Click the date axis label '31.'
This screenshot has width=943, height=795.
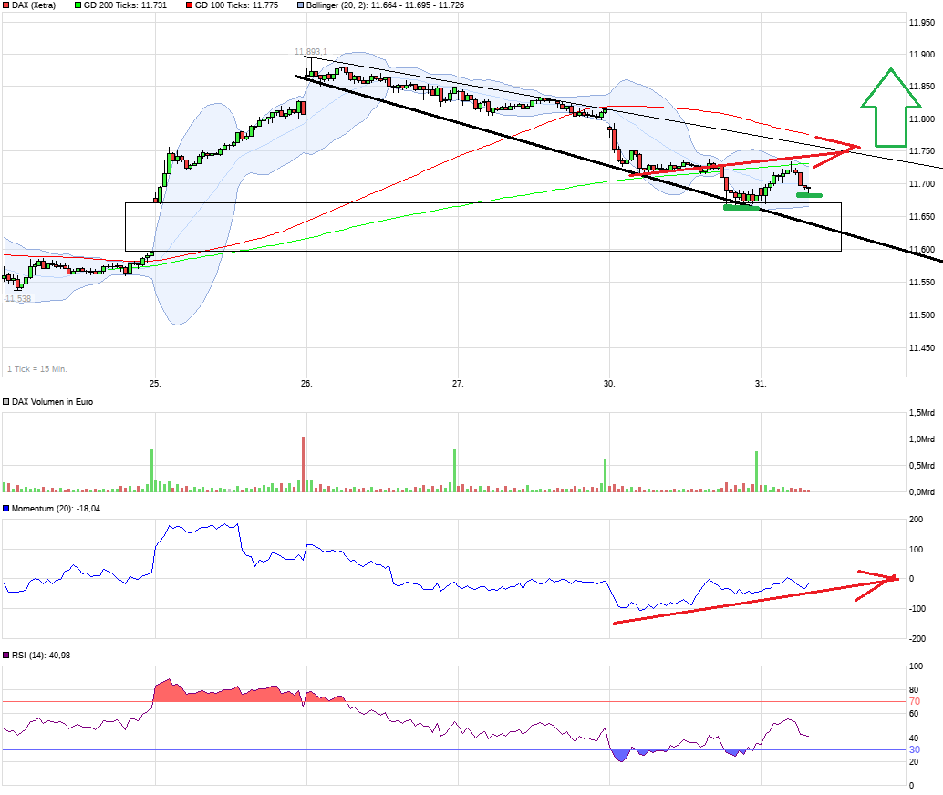pos(761,384)
